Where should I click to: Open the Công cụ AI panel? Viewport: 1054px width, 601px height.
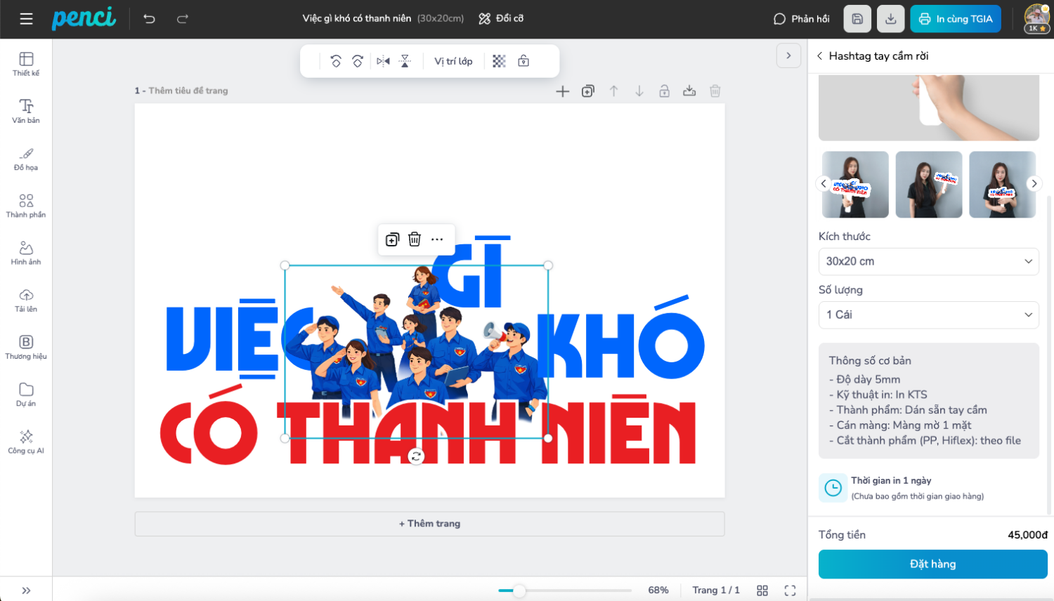coord(26,442)
